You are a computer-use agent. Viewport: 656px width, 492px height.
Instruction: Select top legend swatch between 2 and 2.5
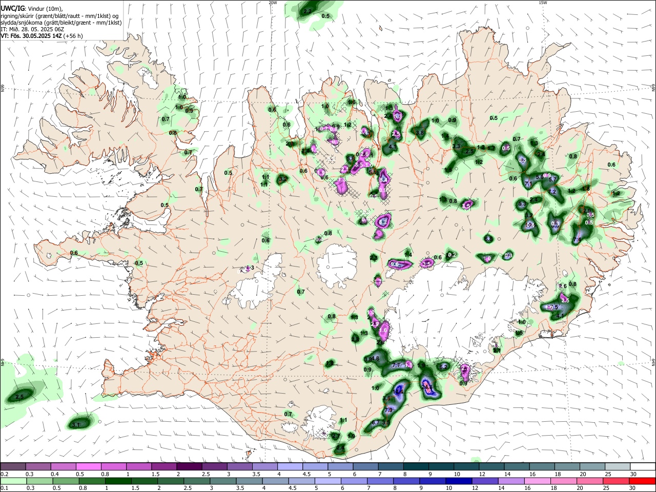pos(189,467)
